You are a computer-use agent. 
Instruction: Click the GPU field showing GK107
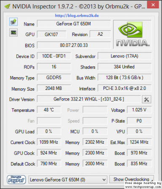pyautogui.click(x=51, y=34)
